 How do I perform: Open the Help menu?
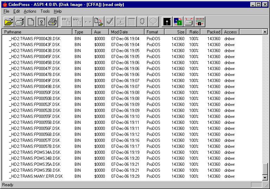click(x=58, y=11)
